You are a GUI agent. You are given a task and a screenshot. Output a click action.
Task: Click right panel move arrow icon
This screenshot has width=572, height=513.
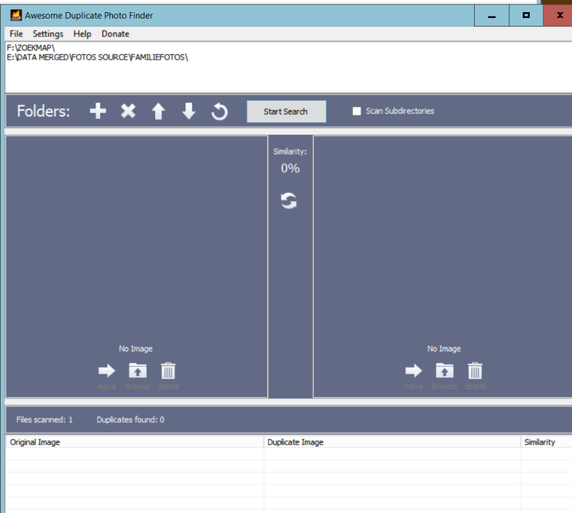point(414,371)
